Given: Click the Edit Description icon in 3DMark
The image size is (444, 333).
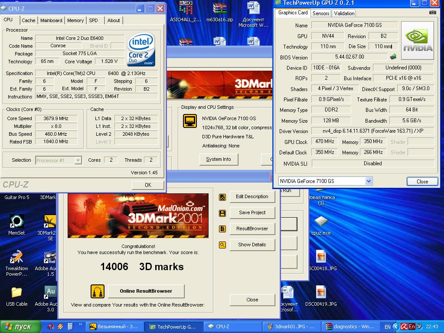Looking at the screenshot, I should click(x=222, y=197).
